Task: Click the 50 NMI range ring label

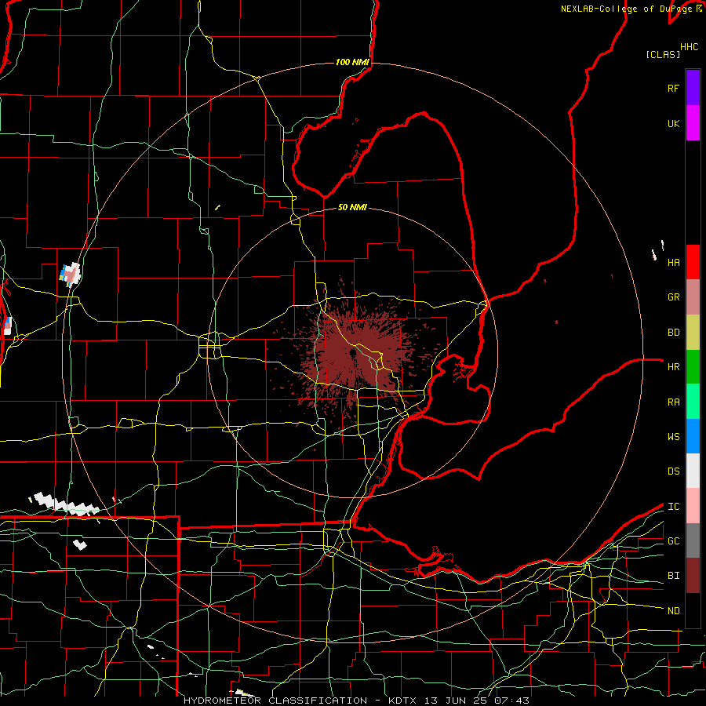Action: (352, 207)
